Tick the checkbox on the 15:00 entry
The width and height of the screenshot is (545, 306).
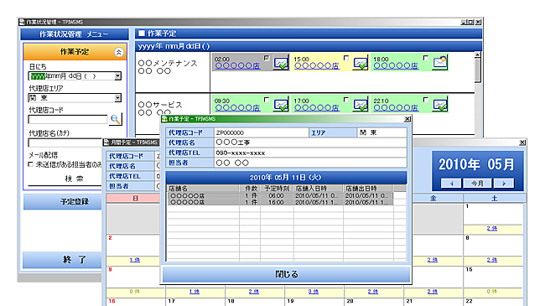346,58
